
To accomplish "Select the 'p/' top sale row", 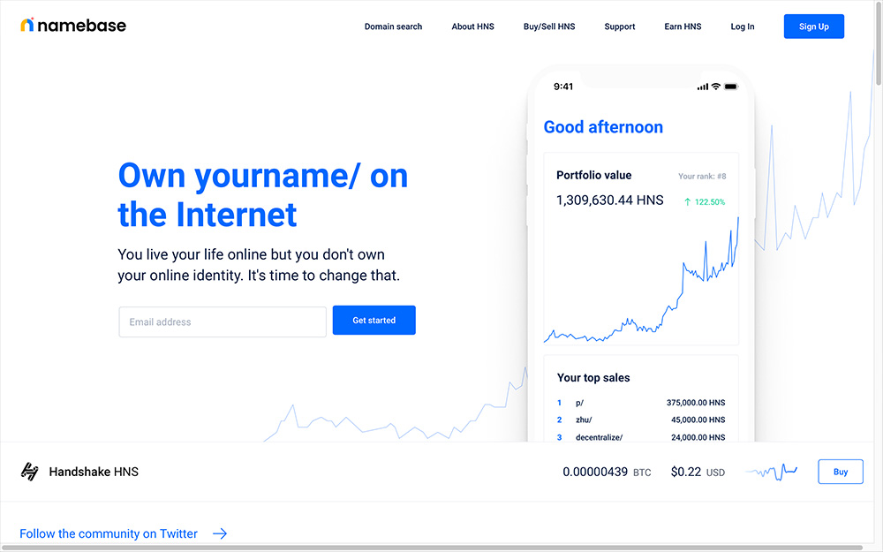I will click(641, 403).
